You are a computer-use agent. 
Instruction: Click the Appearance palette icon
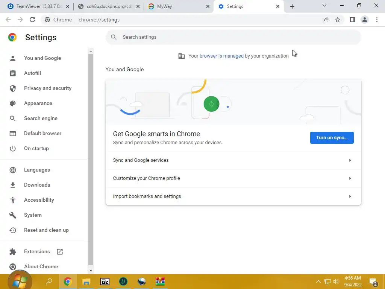click(12, 103)
